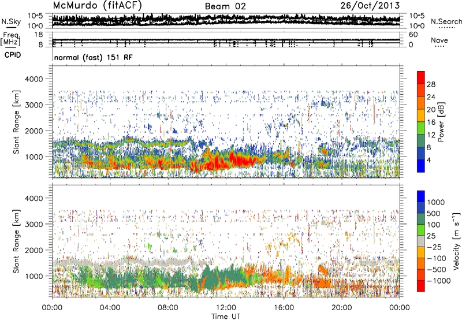Click the 24 value on Power colorbar
Screen dimensions: 462x320
point(431,97)
